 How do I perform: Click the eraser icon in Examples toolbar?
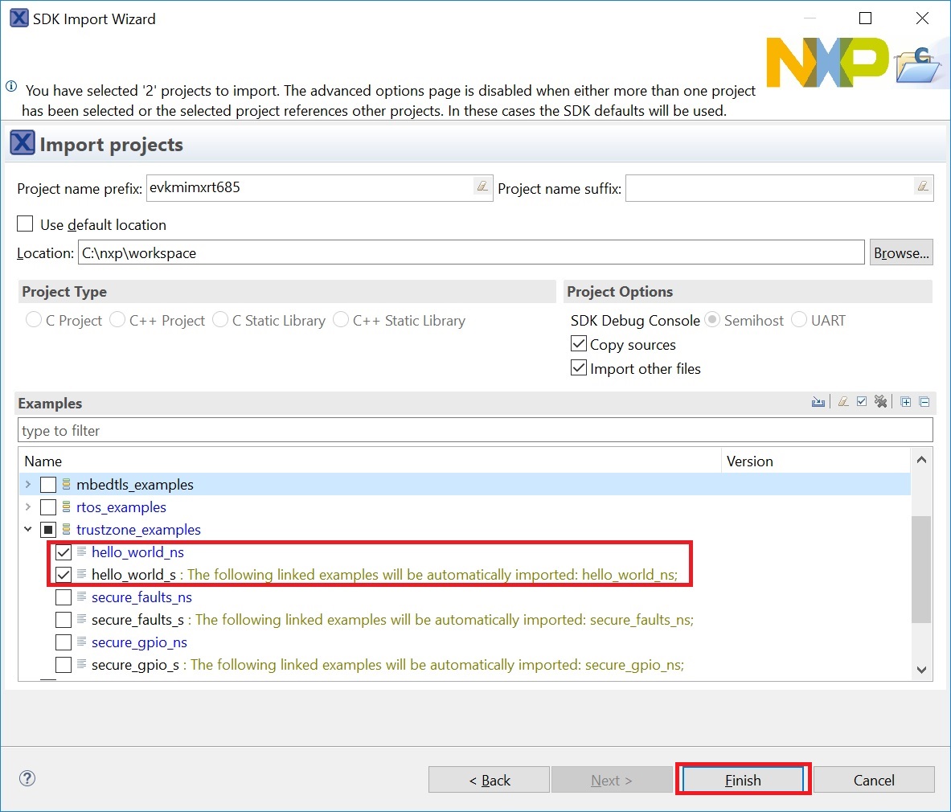click(842, 402)
